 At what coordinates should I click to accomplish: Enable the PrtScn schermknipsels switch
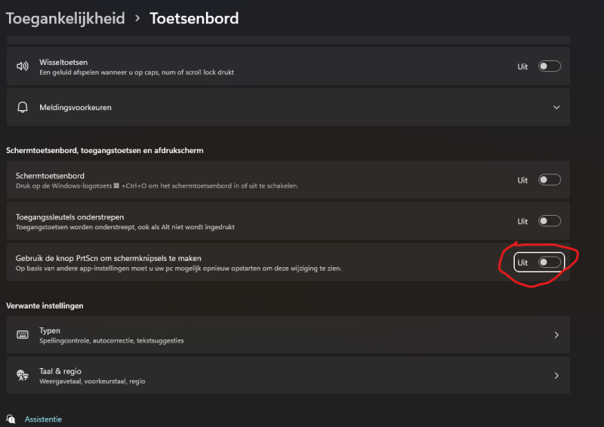click(549, 263)
